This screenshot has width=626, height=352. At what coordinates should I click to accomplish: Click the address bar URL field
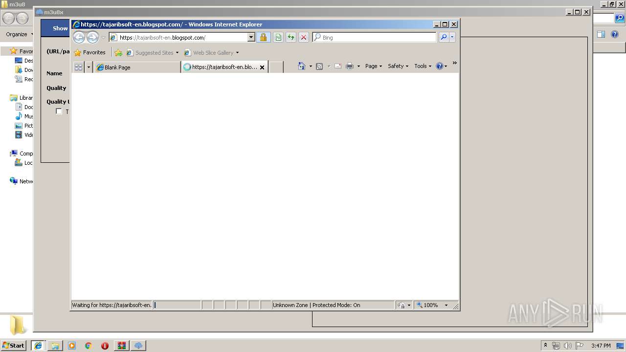(182, 37)
